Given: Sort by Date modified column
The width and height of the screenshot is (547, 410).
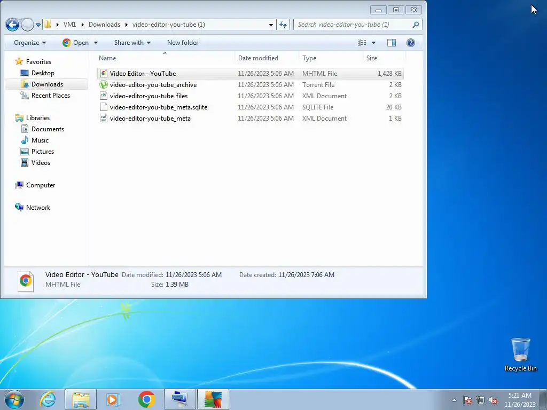Looking at the screenshot, I should point(267,58).
